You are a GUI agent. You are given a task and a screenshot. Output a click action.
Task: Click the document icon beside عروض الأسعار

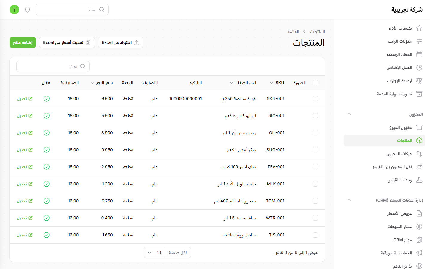click(x=419, y=213)
